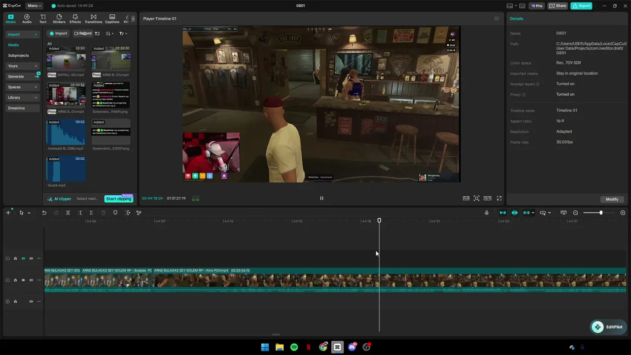The height and width of the screenshot is (355, 631).
Task: Click the Pro badge in title bar
Action: click(x=536, y=6)
